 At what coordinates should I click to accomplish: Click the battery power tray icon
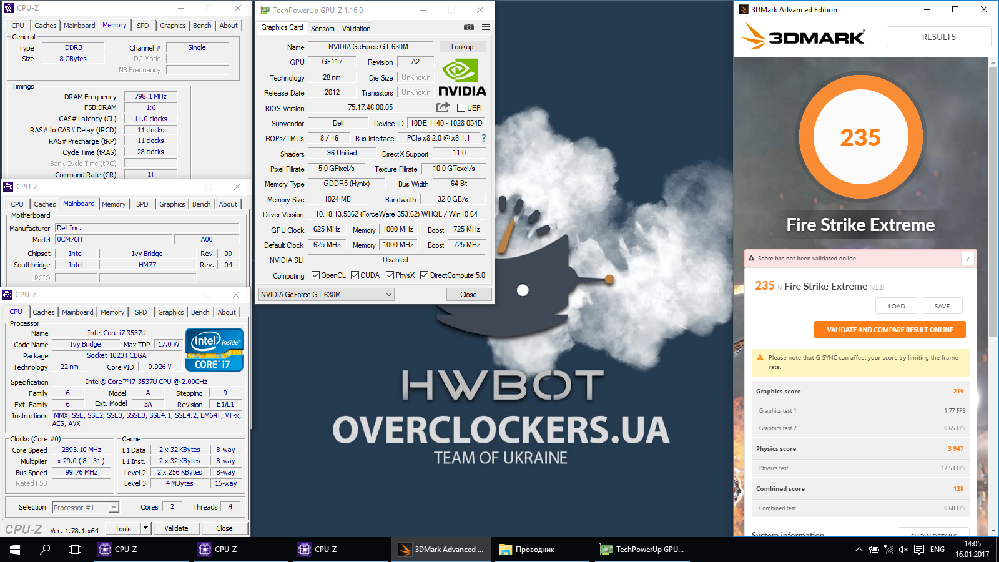874,550
